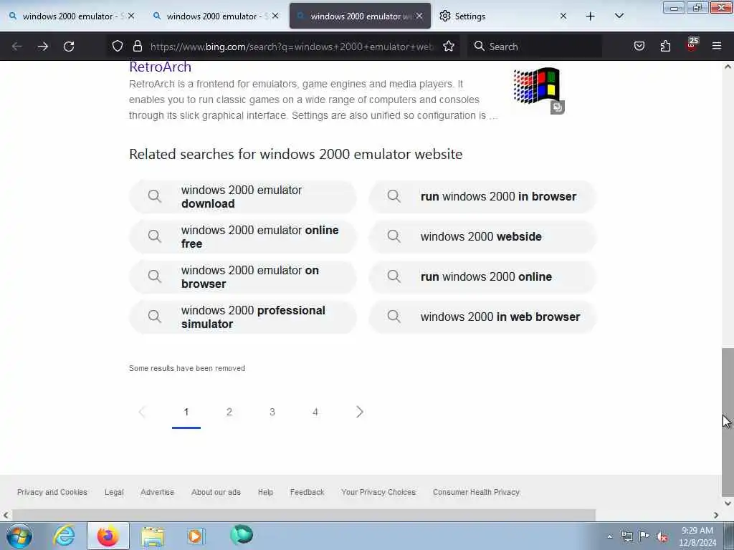
Task: Open tracking protection shield icon
Action: 118,46
